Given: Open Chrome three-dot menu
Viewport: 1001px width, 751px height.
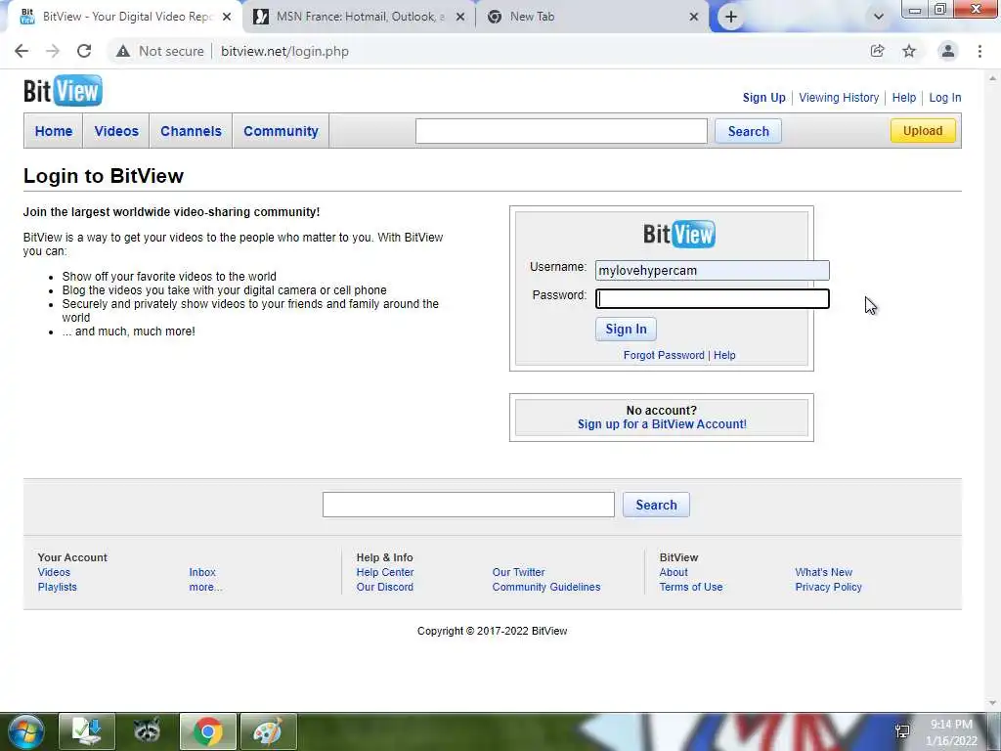Looking at the screenshot, I should coord(979,51).
